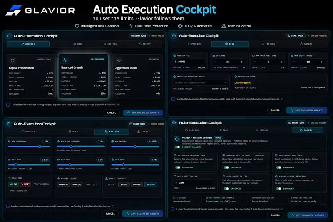The width and height of the screenshot is (333, 222).
Task: Toggle the Long direction chip
Action: [13, 184]
